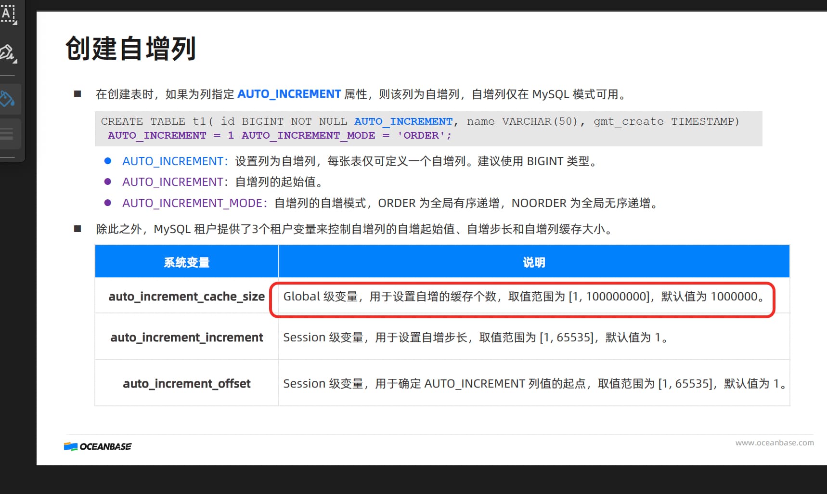Select the blue AUTO_INCREMENT keyword in first bullet

289,94
